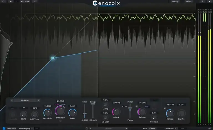
Task: Click the resize icon in bottom-right corner
Action: pos(210,128)
